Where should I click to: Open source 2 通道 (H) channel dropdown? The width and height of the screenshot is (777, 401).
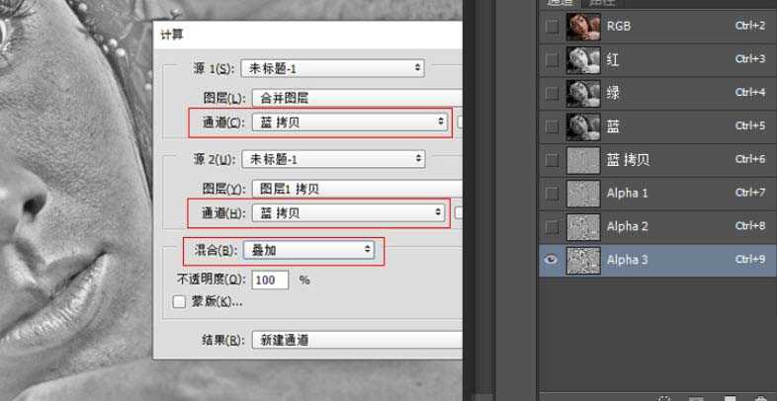pyautogui.click(x=349, y=212)
